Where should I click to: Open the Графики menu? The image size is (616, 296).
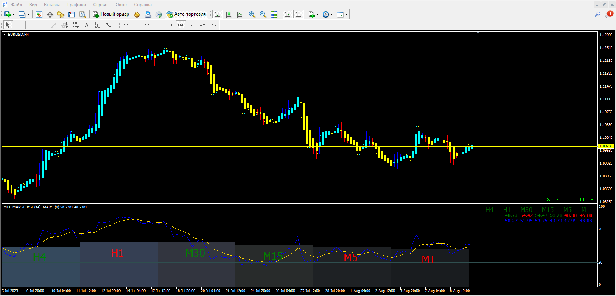77,5
